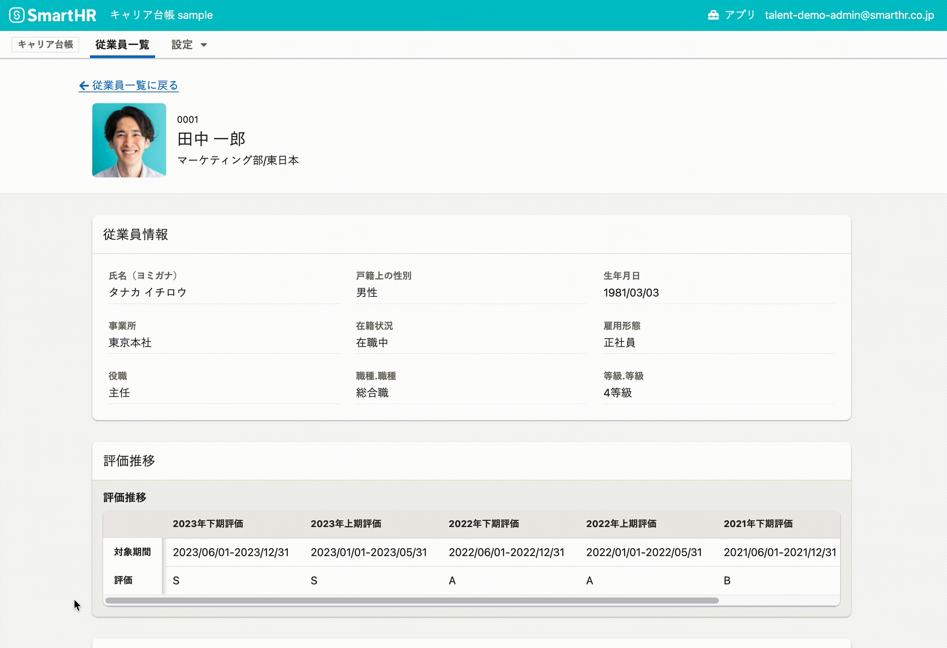
Task: Click the S rating under 2023年上期評価
Action: click(x=314, y=580)
